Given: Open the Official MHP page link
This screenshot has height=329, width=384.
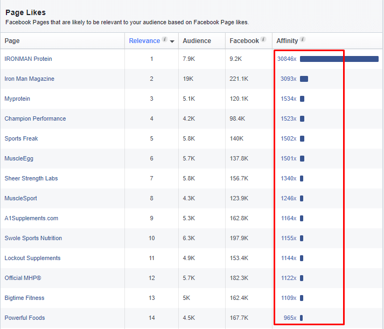Looking at the screenshot, I should tap(23, 278).
